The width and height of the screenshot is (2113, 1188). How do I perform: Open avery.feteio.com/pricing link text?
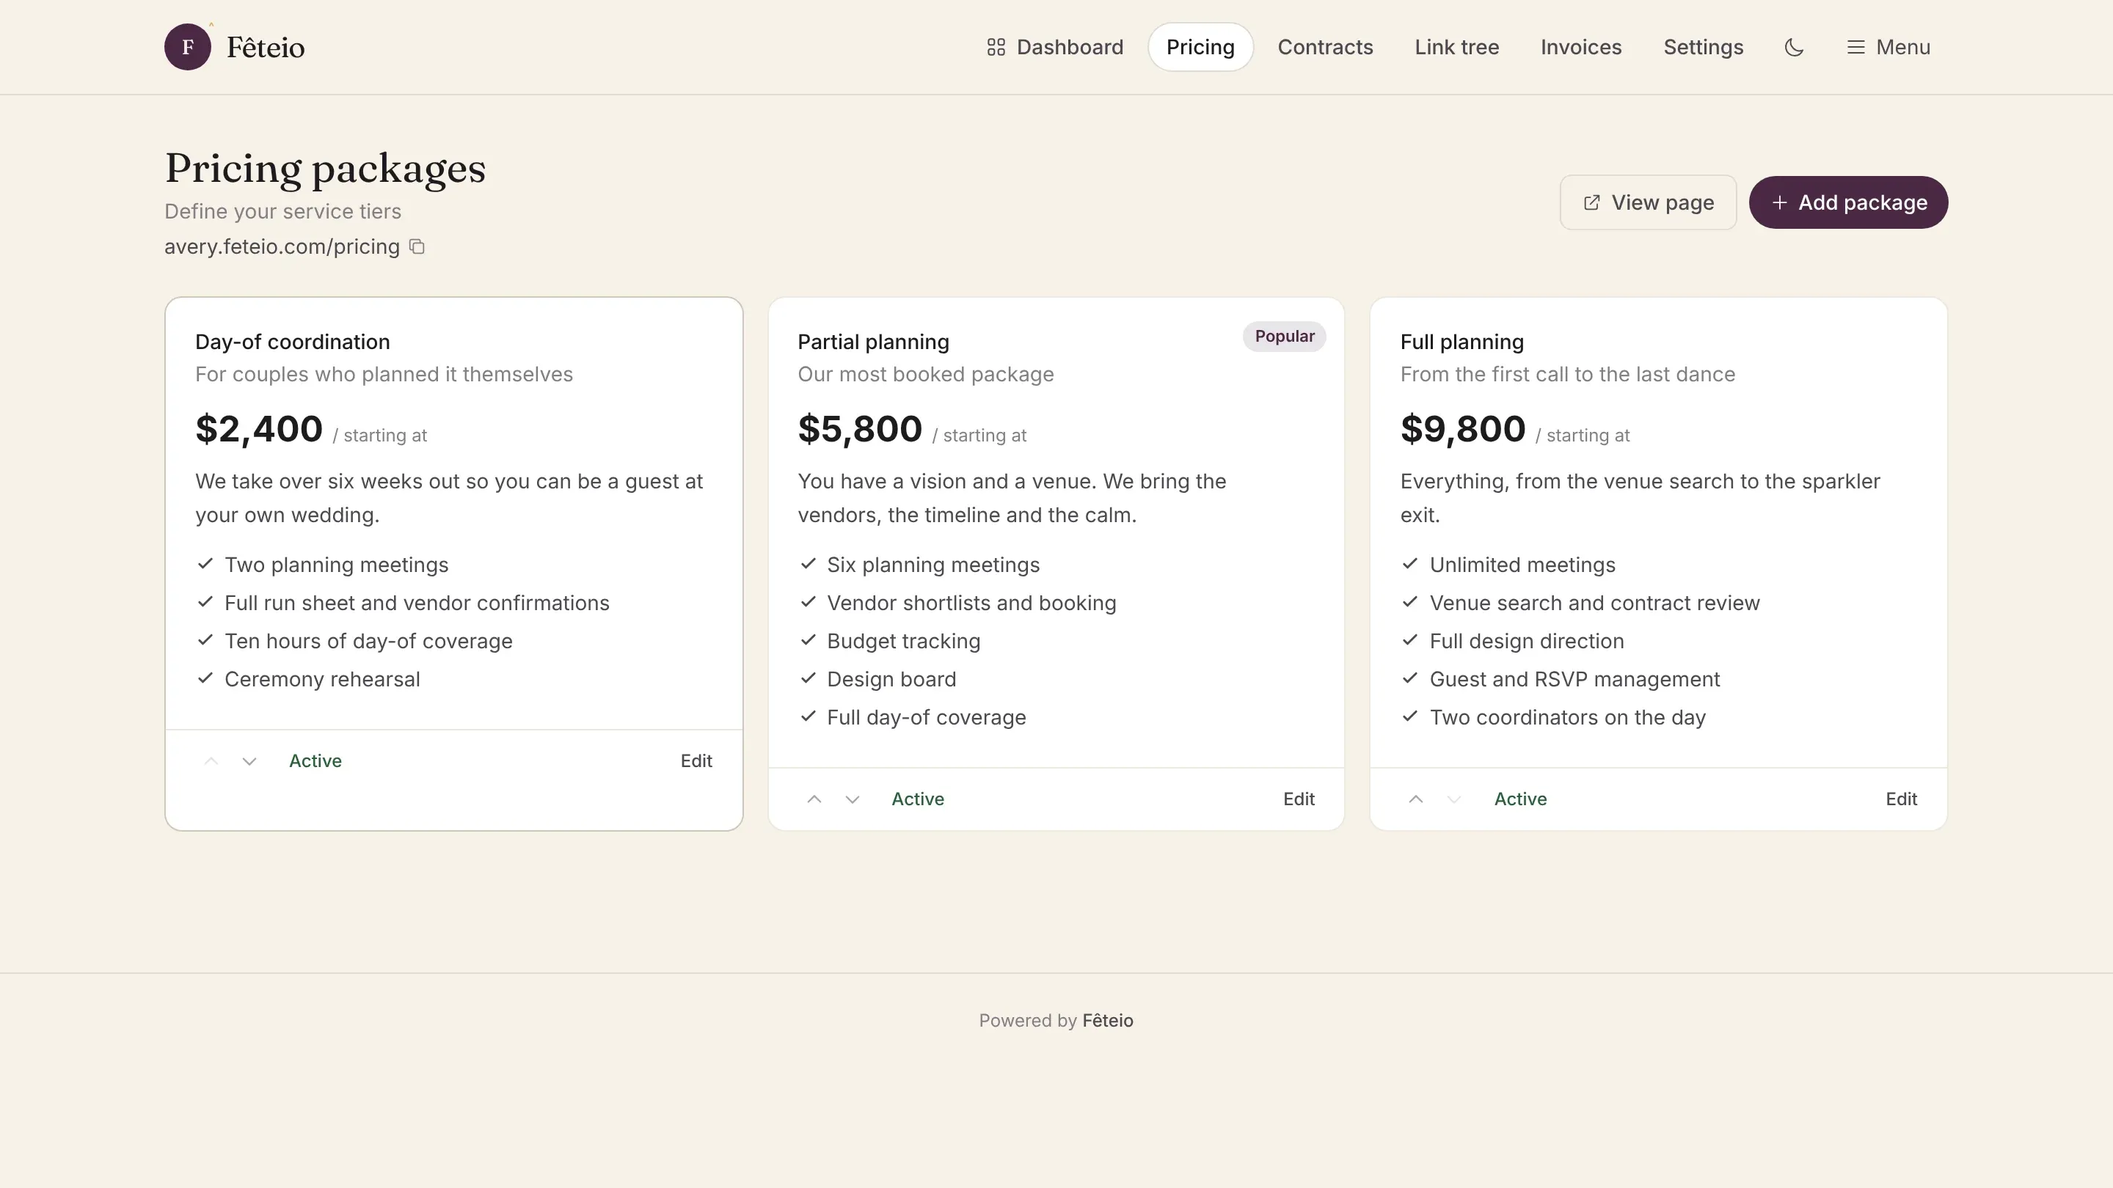281,247
